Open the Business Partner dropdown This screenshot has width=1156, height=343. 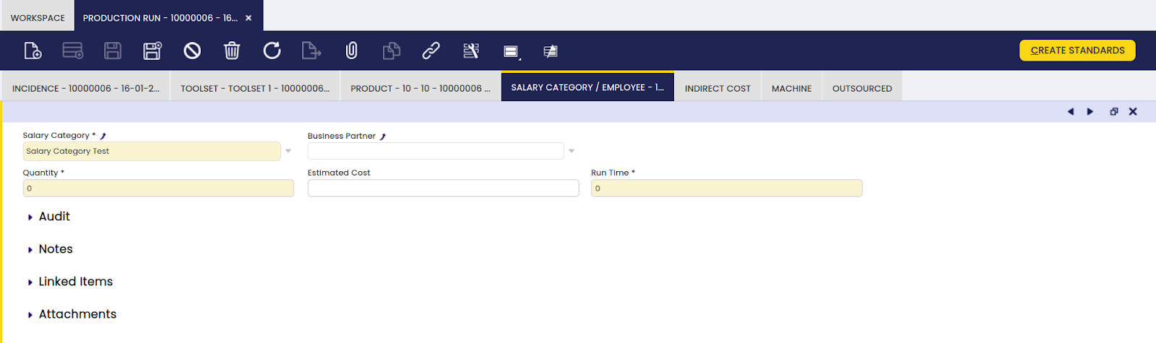(x=571, y=151)
